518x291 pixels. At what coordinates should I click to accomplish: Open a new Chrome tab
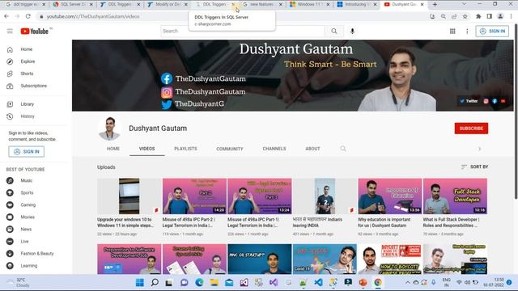tap(435, 4)
